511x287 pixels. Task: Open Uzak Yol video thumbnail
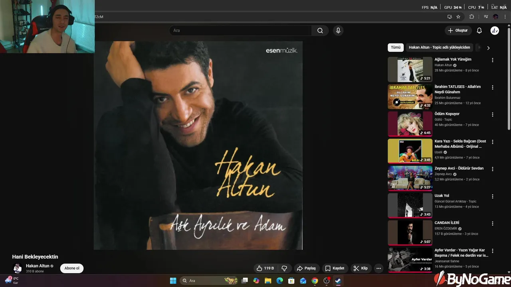[x=410, y=206]
